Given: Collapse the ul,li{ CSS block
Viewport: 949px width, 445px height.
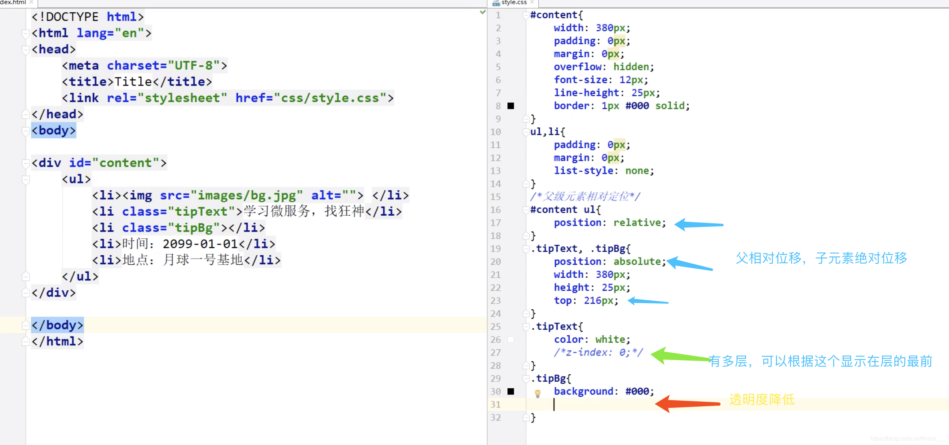Looking at the screenshot, I should [x=526, y=132].
